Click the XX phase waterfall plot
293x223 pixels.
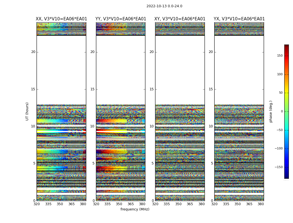click(61, 111)
